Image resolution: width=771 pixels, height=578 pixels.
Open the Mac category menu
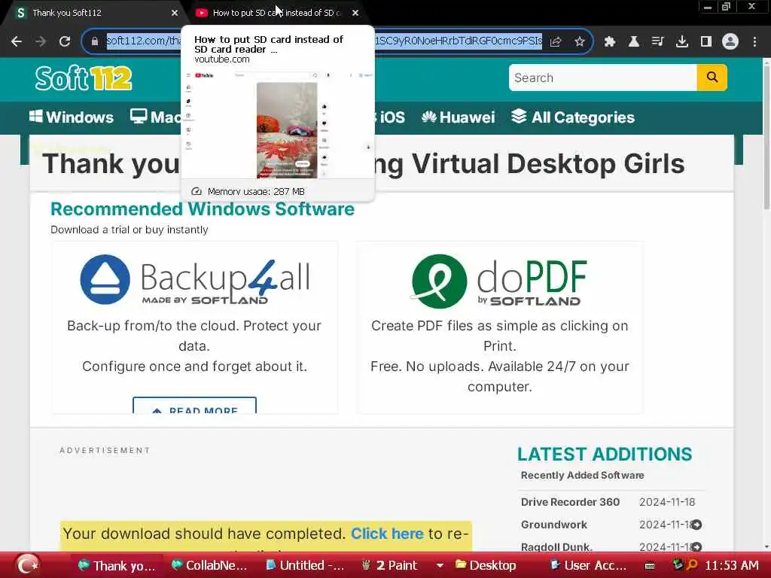(155, 117)
